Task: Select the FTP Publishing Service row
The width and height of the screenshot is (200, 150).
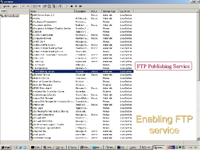Action: click(x=82, y=72)
